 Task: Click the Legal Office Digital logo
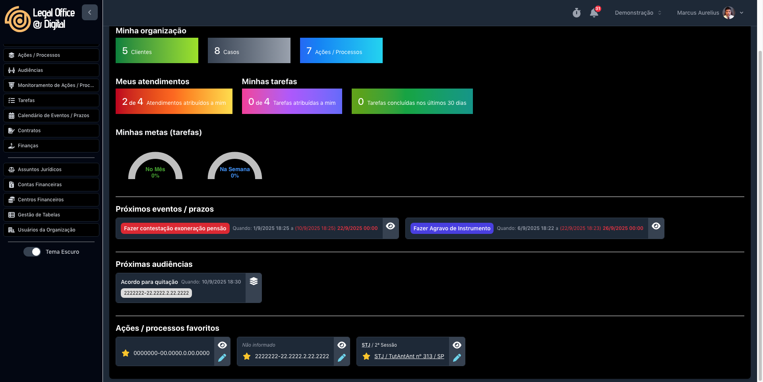[x=40, y=19]
